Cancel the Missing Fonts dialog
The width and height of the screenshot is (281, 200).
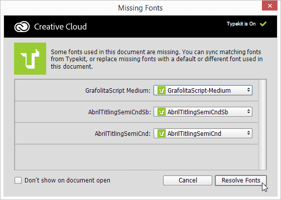[188, 180]
